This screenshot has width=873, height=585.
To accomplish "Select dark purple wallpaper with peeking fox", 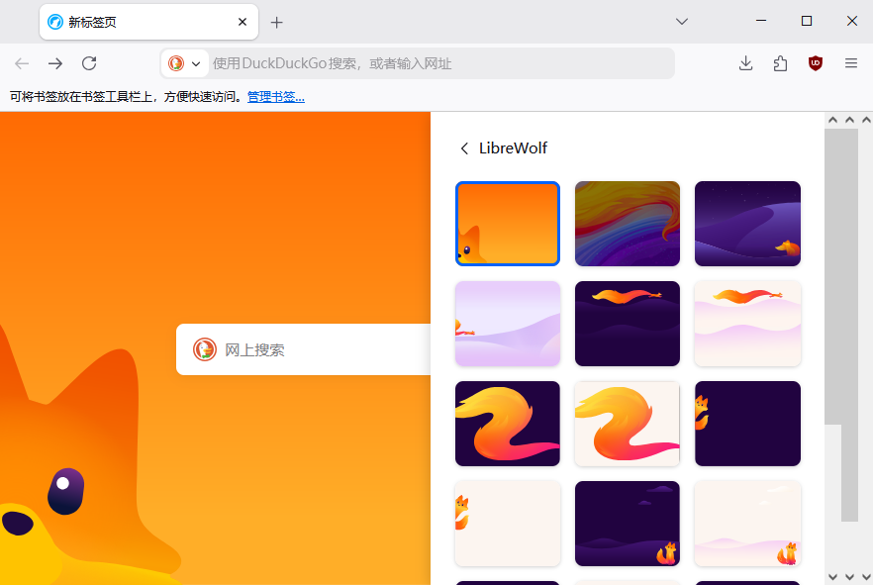I will point(747,424).
